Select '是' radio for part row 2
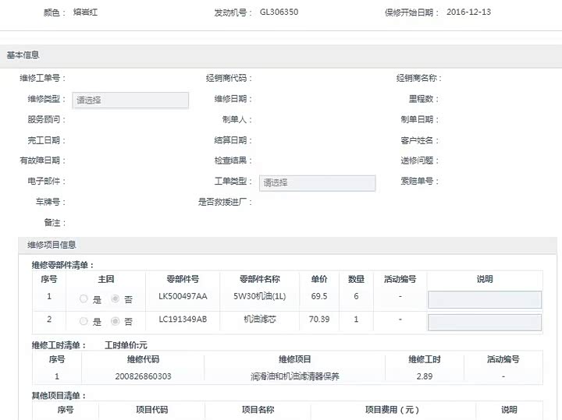Image resolution: width=562 pixels, height=420 pixels. coord(84,321)
